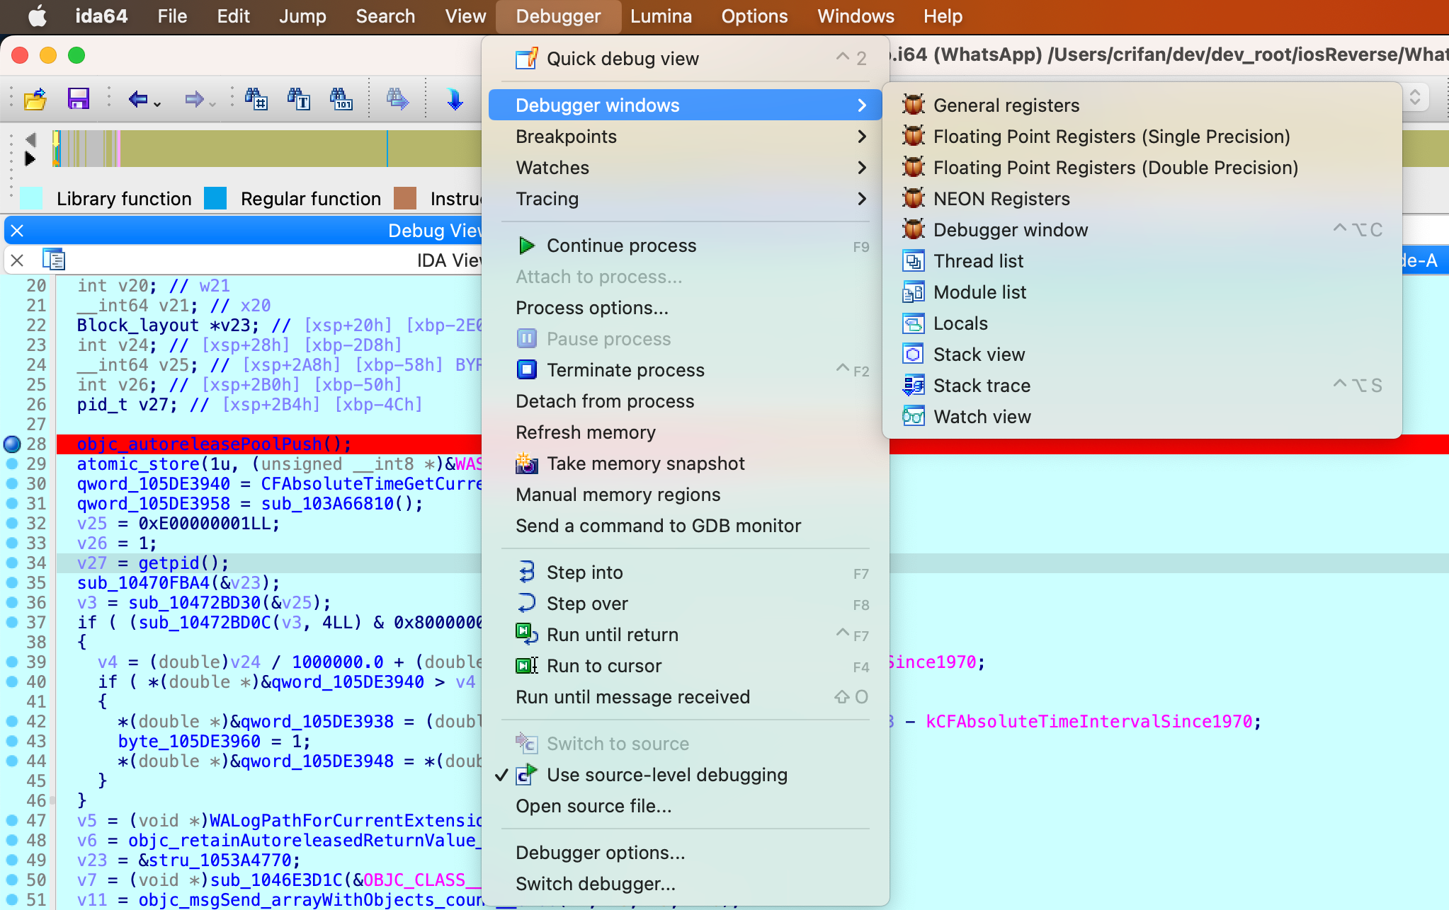Click the Continue process play icon
This screenshot has height=910, width=1449.
pos(526,246)
